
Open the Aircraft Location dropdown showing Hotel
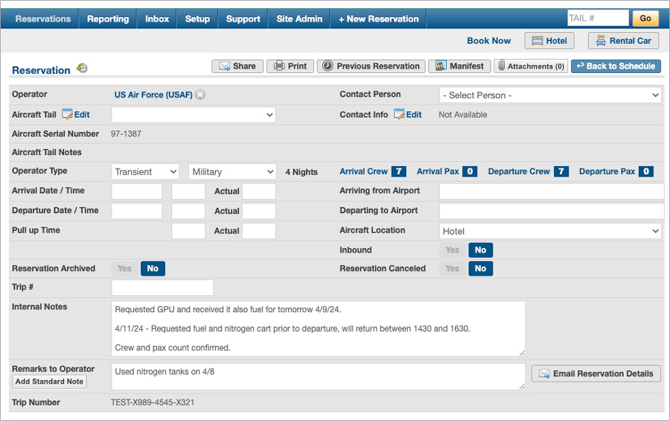click(x=550, y=231)
